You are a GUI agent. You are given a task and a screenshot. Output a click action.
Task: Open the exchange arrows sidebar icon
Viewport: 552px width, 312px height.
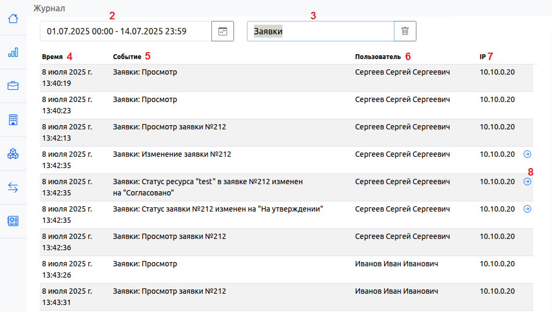(x=13, y=187)
